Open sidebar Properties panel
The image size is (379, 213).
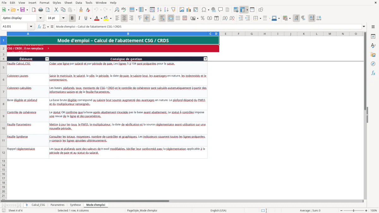(373, 36)
